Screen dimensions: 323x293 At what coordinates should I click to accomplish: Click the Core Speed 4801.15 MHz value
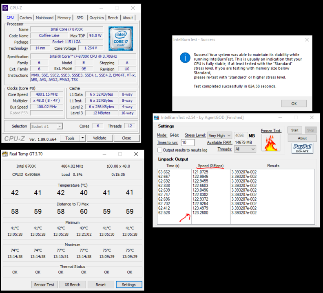[x=47, y=94]
